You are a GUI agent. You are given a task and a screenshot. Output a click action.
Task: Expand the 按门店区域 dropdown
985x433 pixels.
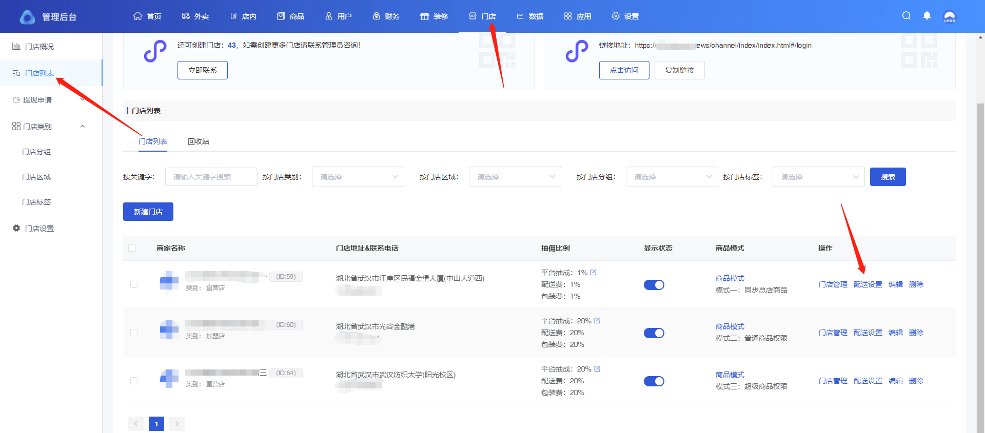click(515, 177)
